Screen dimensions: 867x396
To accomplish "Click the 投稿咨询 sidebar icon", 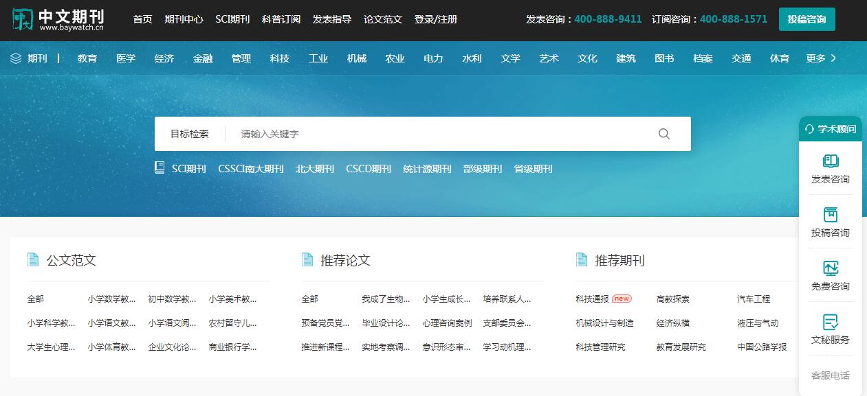I will click(x=831, y=215).
